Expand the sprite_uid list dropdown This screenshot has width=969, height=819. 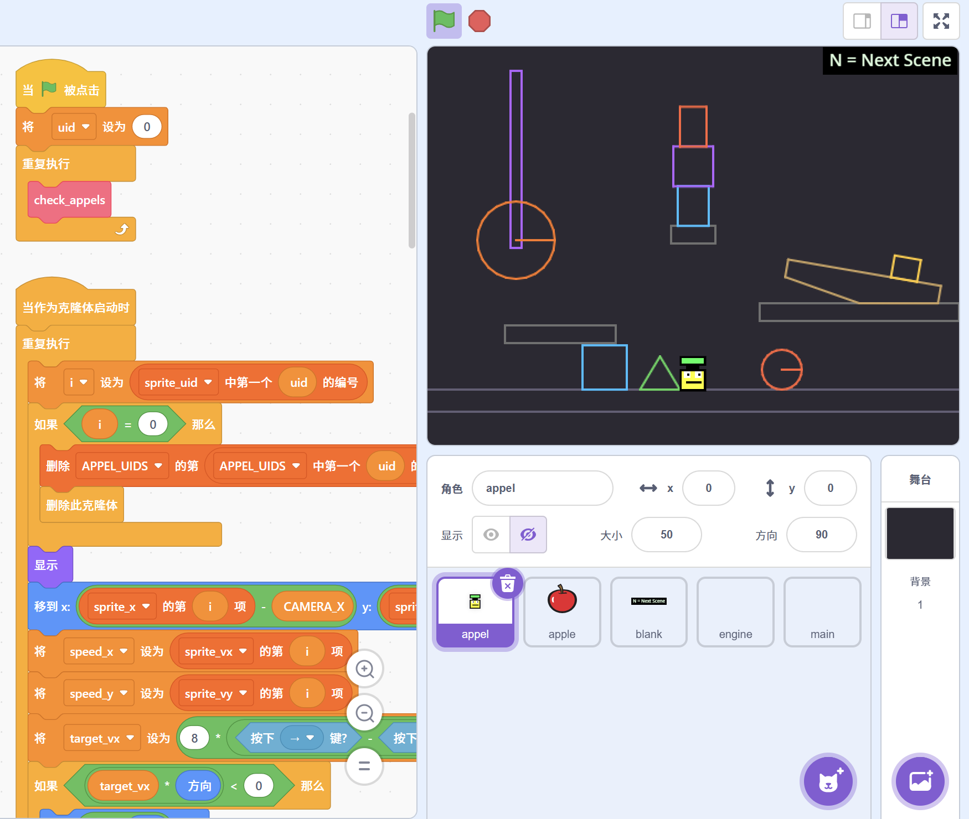208,382
